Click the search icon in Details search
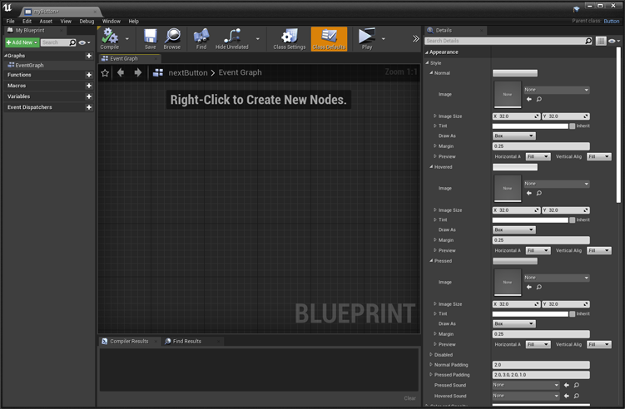This screenshot has height=409, width=625. (x=588, y=41)
